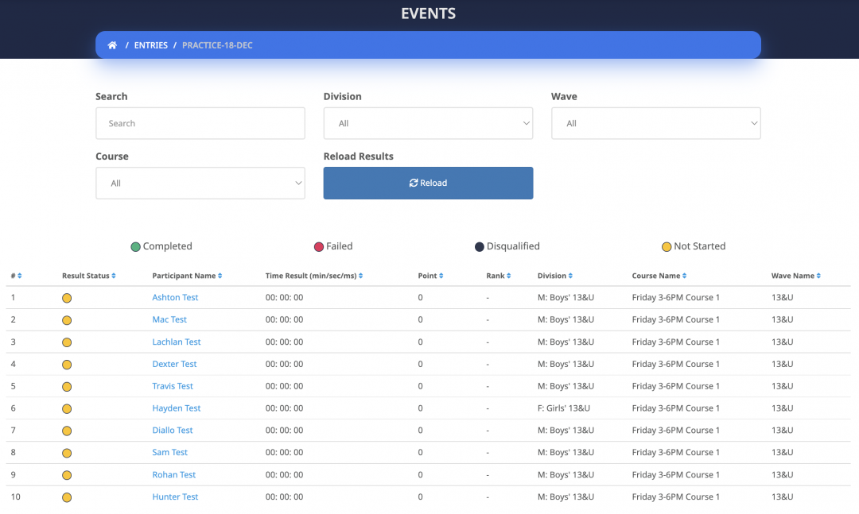Open Diallo Test participant link
The height and width of the screenshot is (514, 859).
[x=173, y=430]
